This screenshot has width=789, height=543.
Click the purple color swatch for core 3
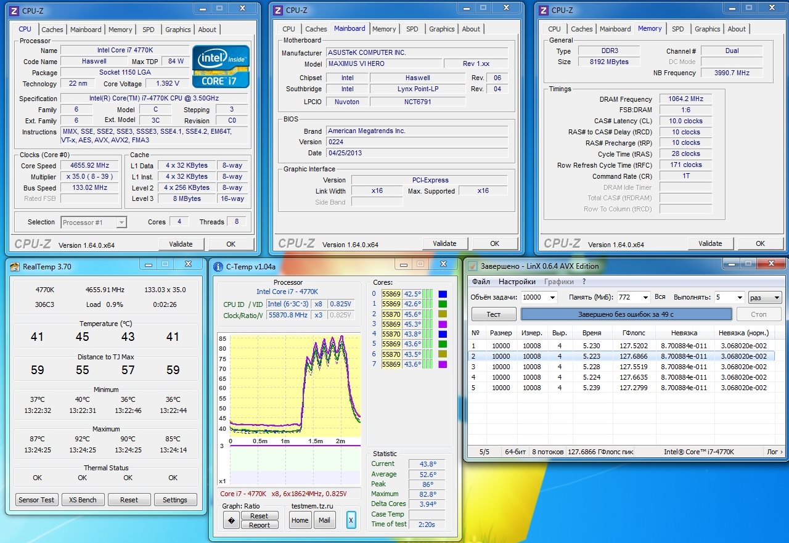pos(442,324)
